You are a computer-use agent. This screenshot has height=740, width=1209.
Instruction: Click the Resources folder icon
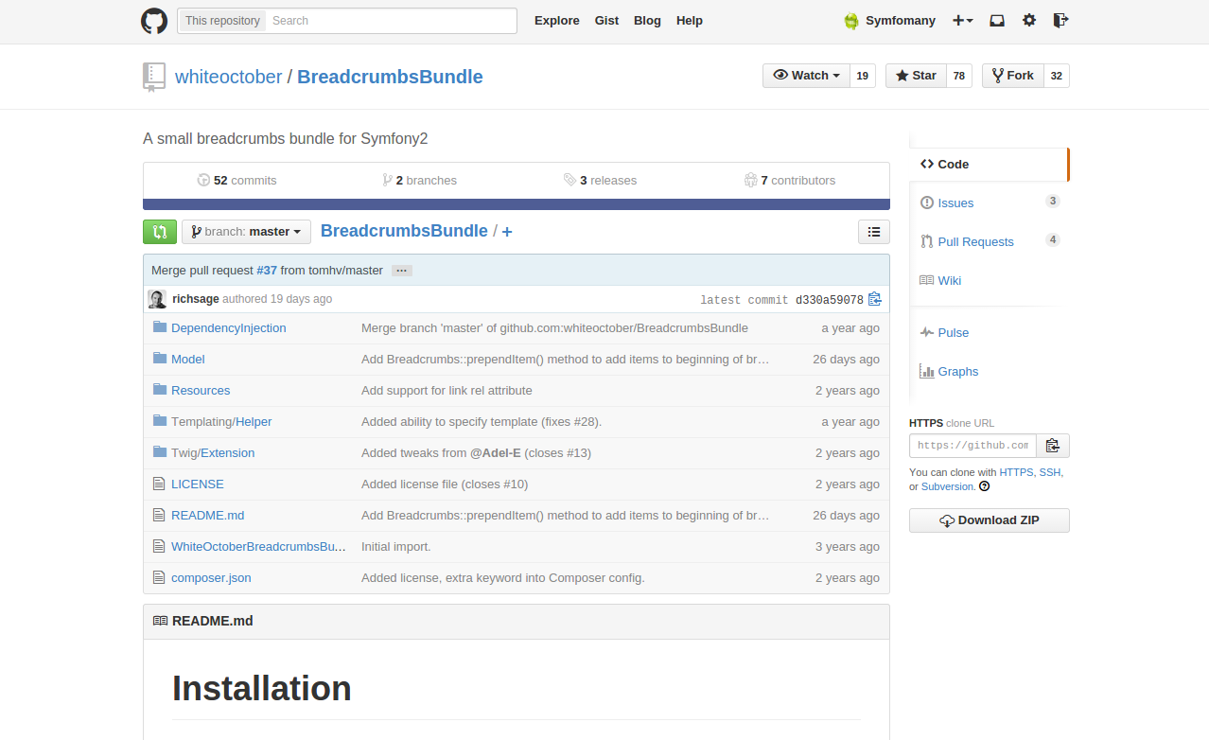159,390
